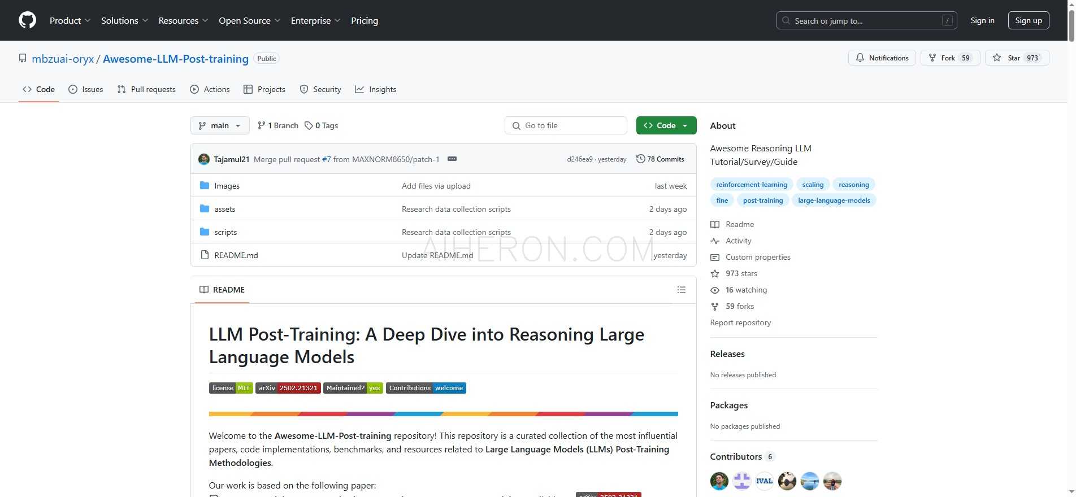The image size is (1076, 497).
Task: Open the README outline list icon
Action: [682, 290]
